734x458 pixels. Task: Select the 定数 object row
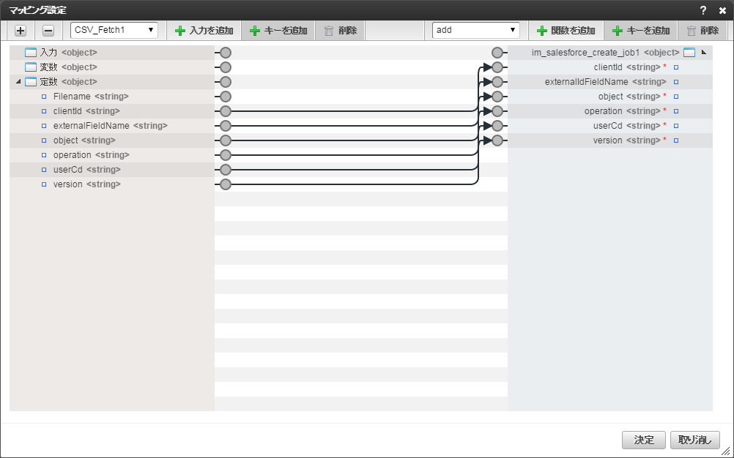point(112,82)
